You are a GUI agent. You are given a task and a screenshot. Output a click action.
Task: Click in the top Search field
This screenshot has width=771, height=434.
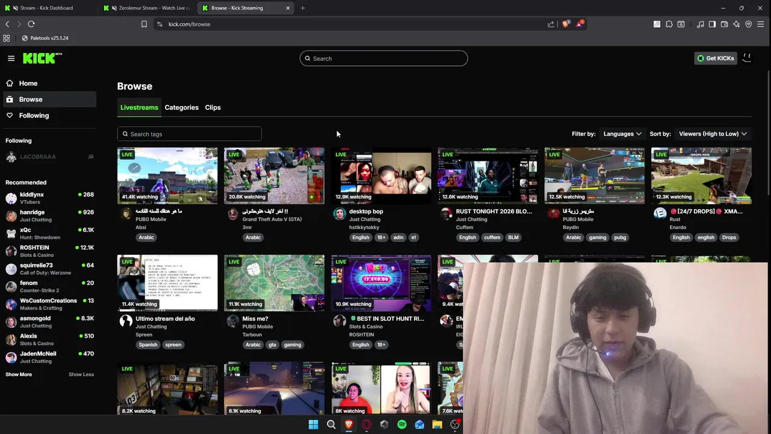(384, 58)
